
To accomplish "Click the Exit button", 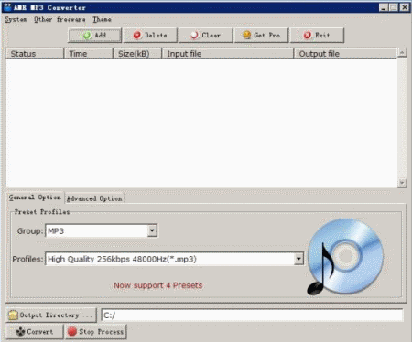I will click(317, 36).
